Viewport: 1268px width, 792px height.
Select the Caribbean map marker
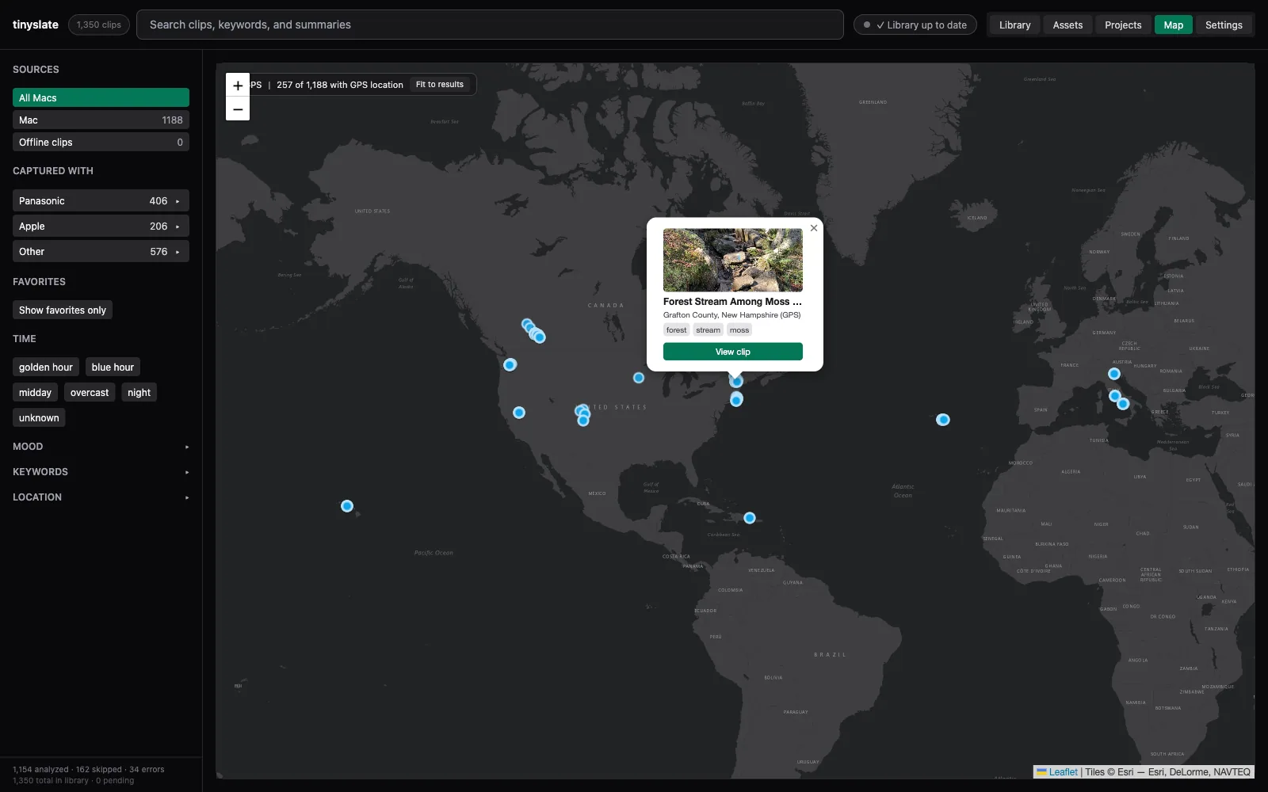coord(750,518)
